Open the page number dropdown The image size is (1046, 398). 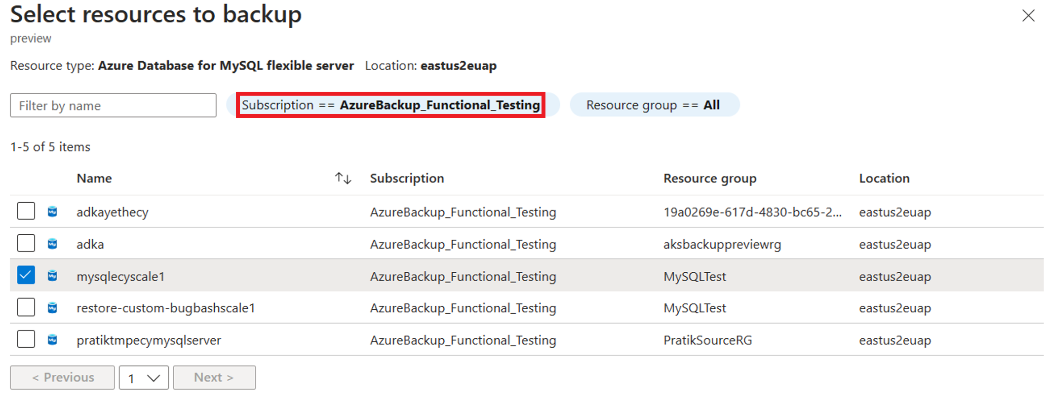pos(144,378)
